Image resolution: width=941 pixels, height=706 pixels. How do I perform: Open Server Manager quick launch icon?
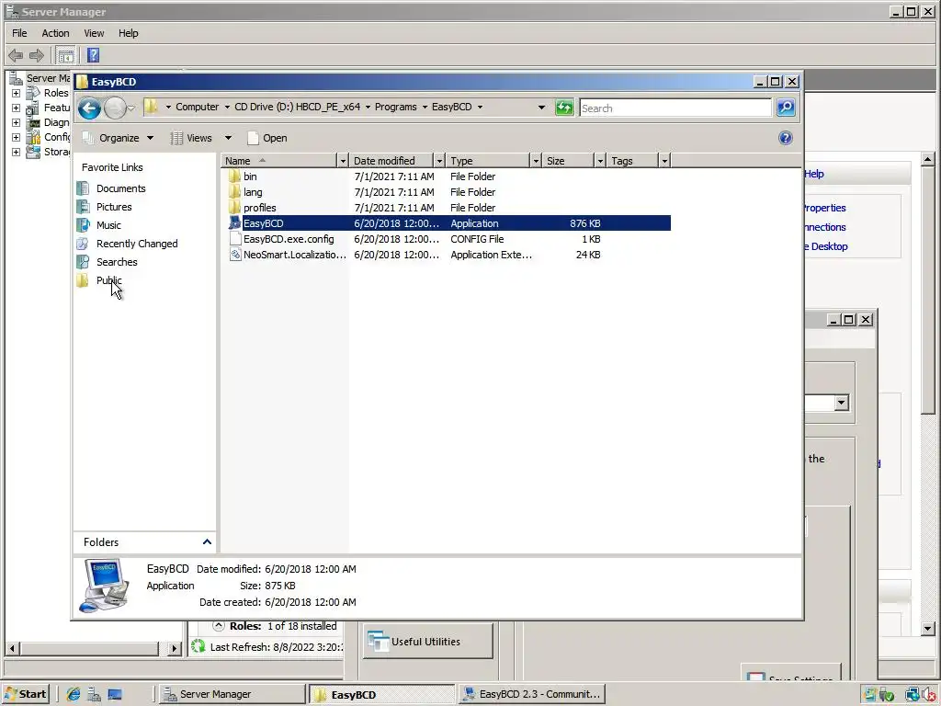(x=95, y=695)
